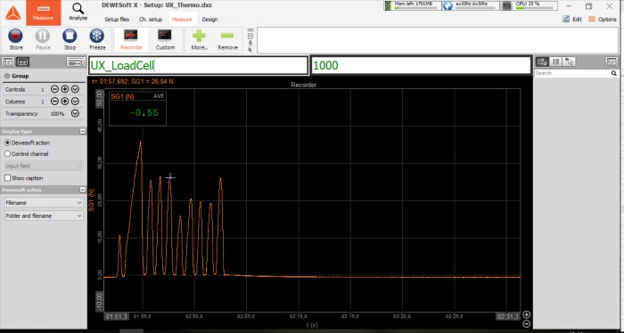The image size is (624, 333).
Task: Click the channel Search field
Action: tap(572, 73)
